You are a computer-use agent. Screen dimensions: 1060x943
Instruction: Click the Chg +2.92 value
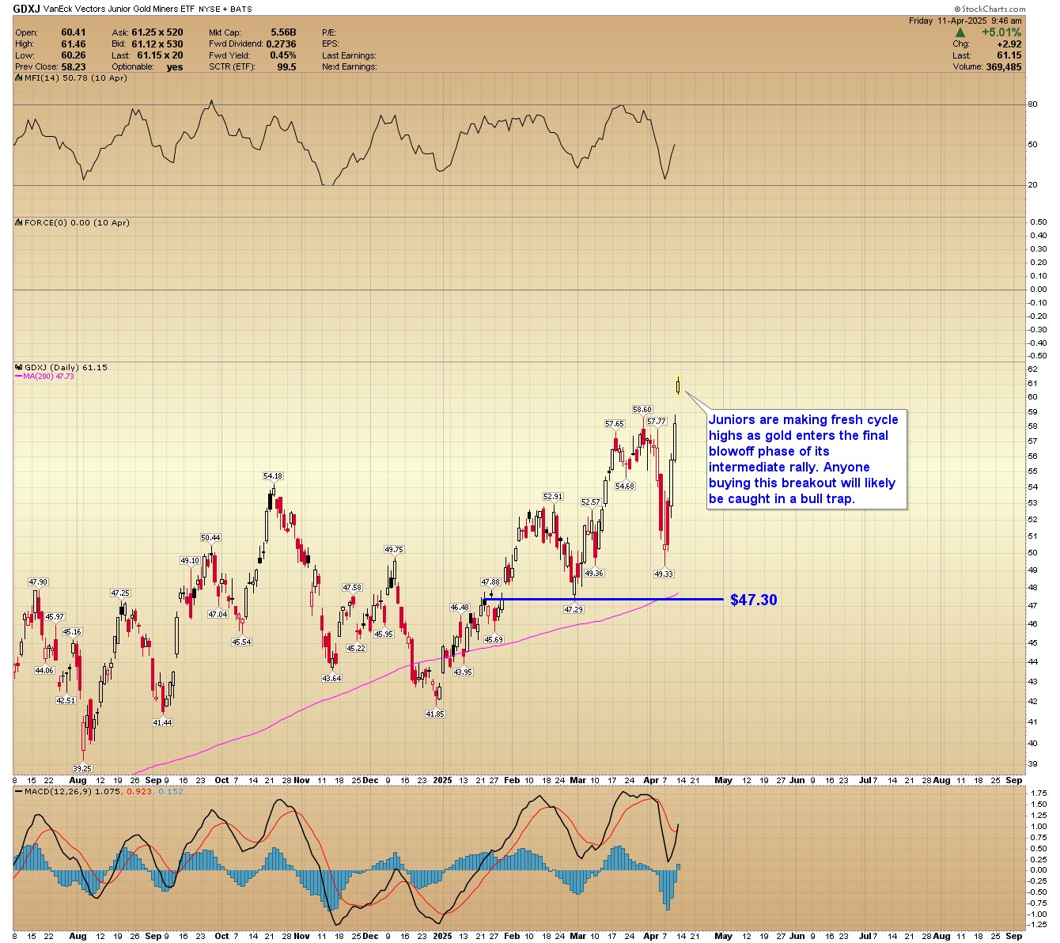click(1009, 44)
